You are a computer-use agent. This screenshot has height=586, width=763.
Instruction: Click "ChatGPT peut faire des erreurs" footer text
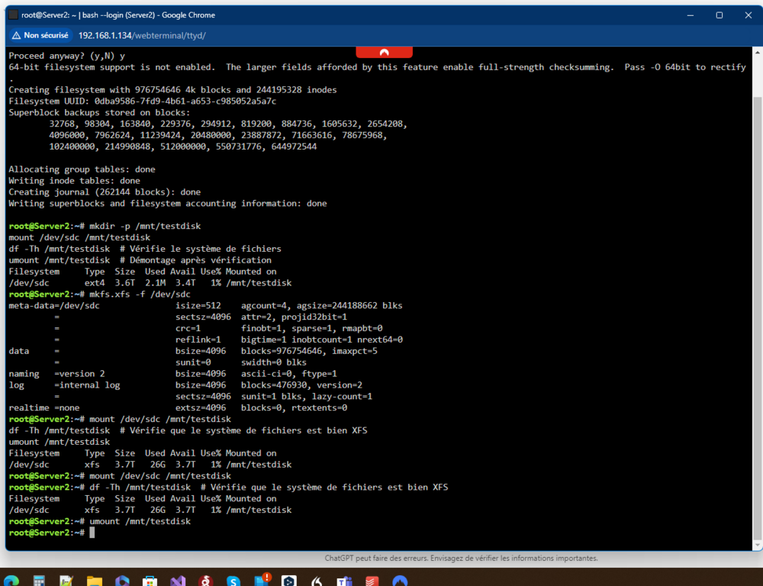click(378, 559)
